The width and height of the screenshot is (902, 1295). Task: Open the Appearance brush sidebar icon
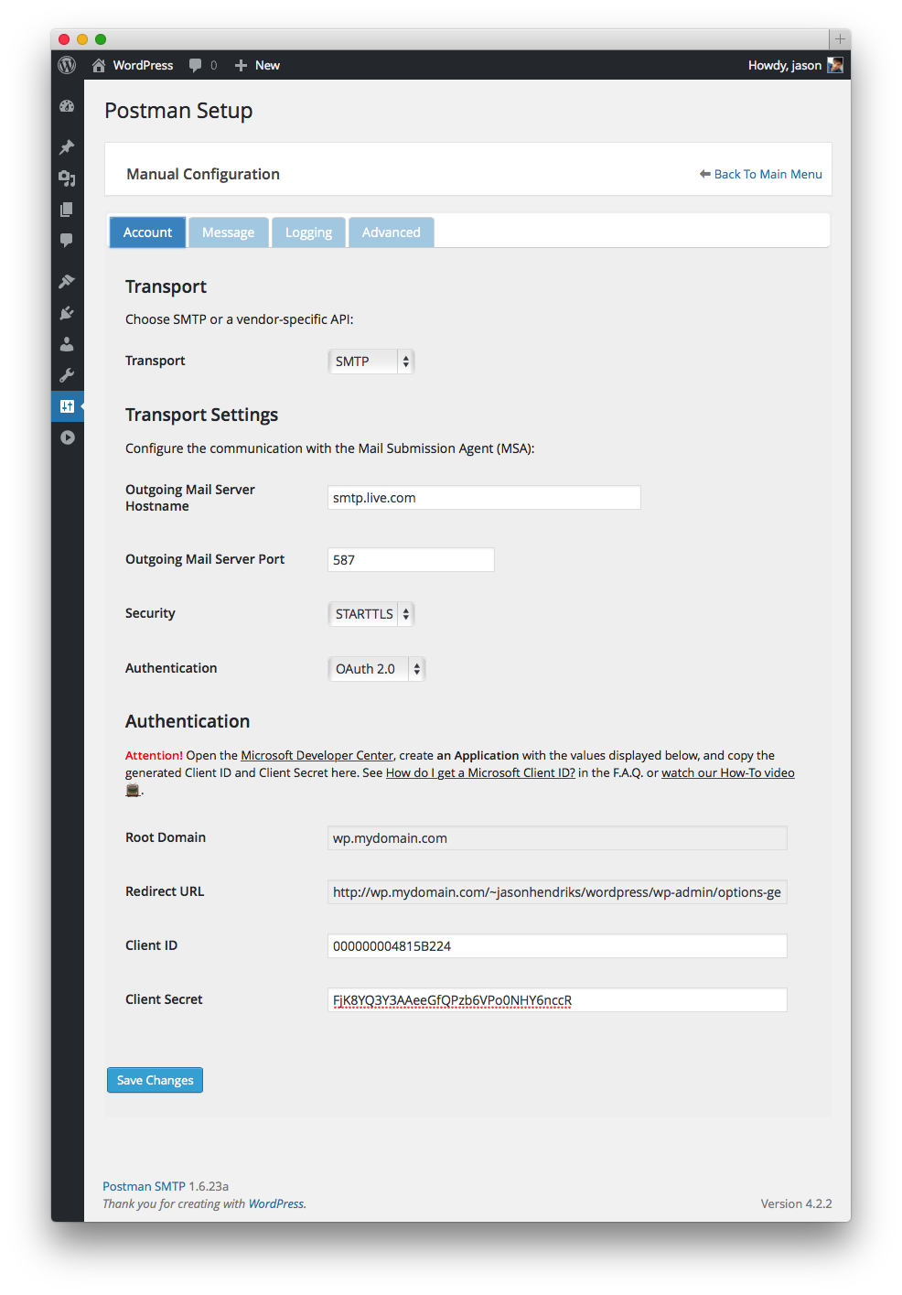point(67,282)
